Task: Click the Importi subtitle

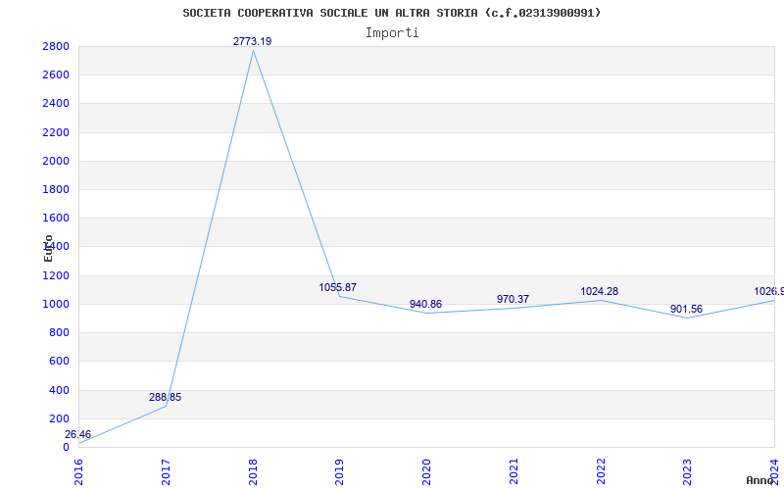Action: pos(392,33)
